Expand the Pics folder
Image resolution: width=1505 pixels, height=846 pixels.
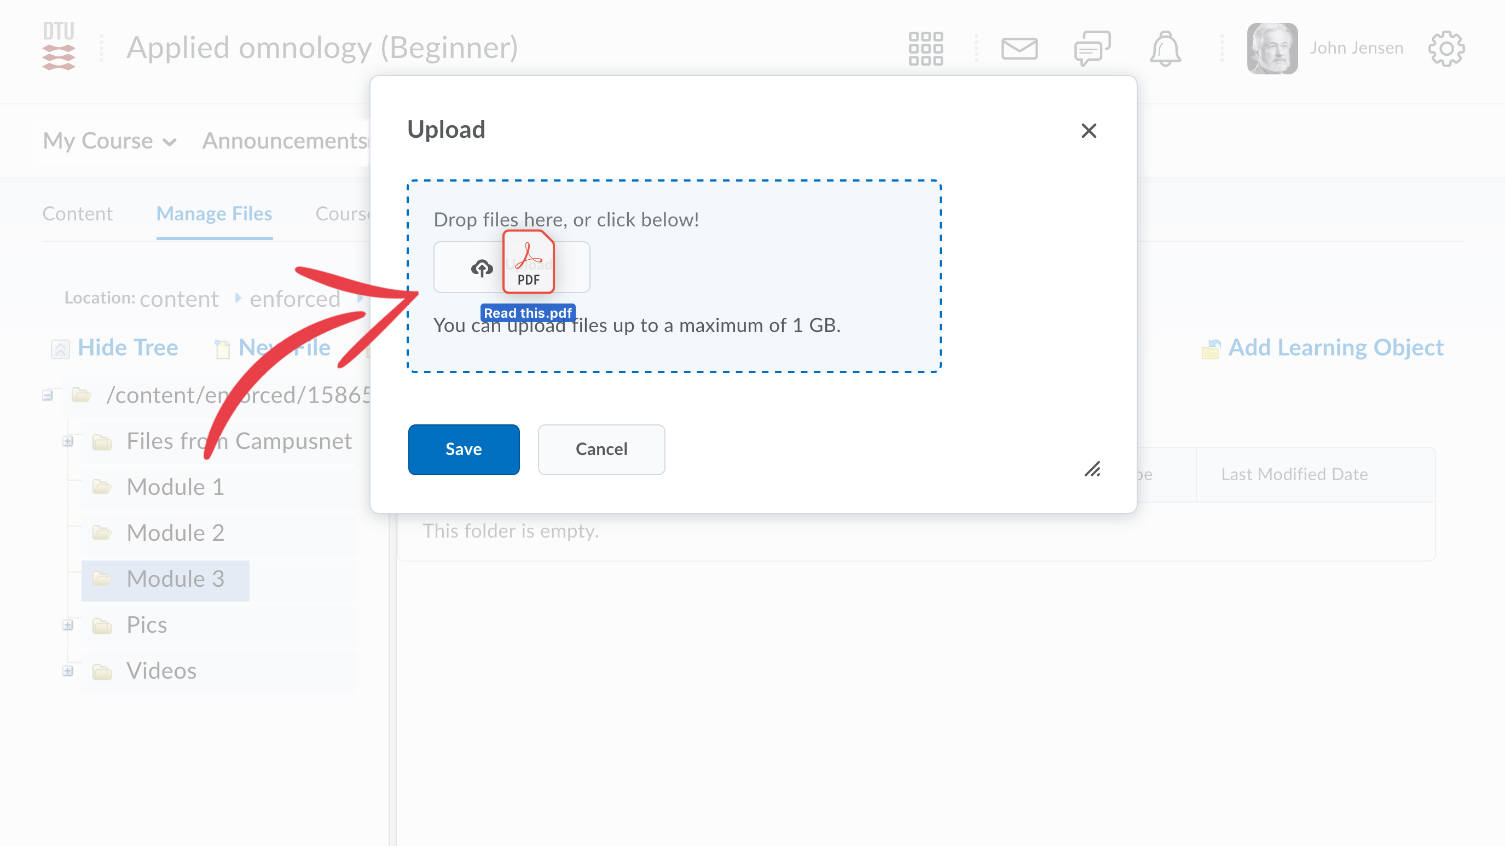(x=68, y=625)
